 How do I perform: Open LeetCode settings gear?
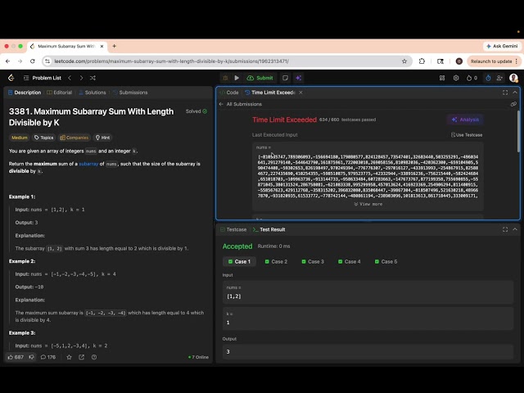click(456, 78)
